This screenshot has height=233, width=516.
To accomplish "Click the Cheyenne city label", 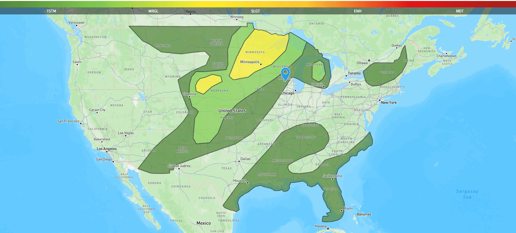I will click(189, 94).
